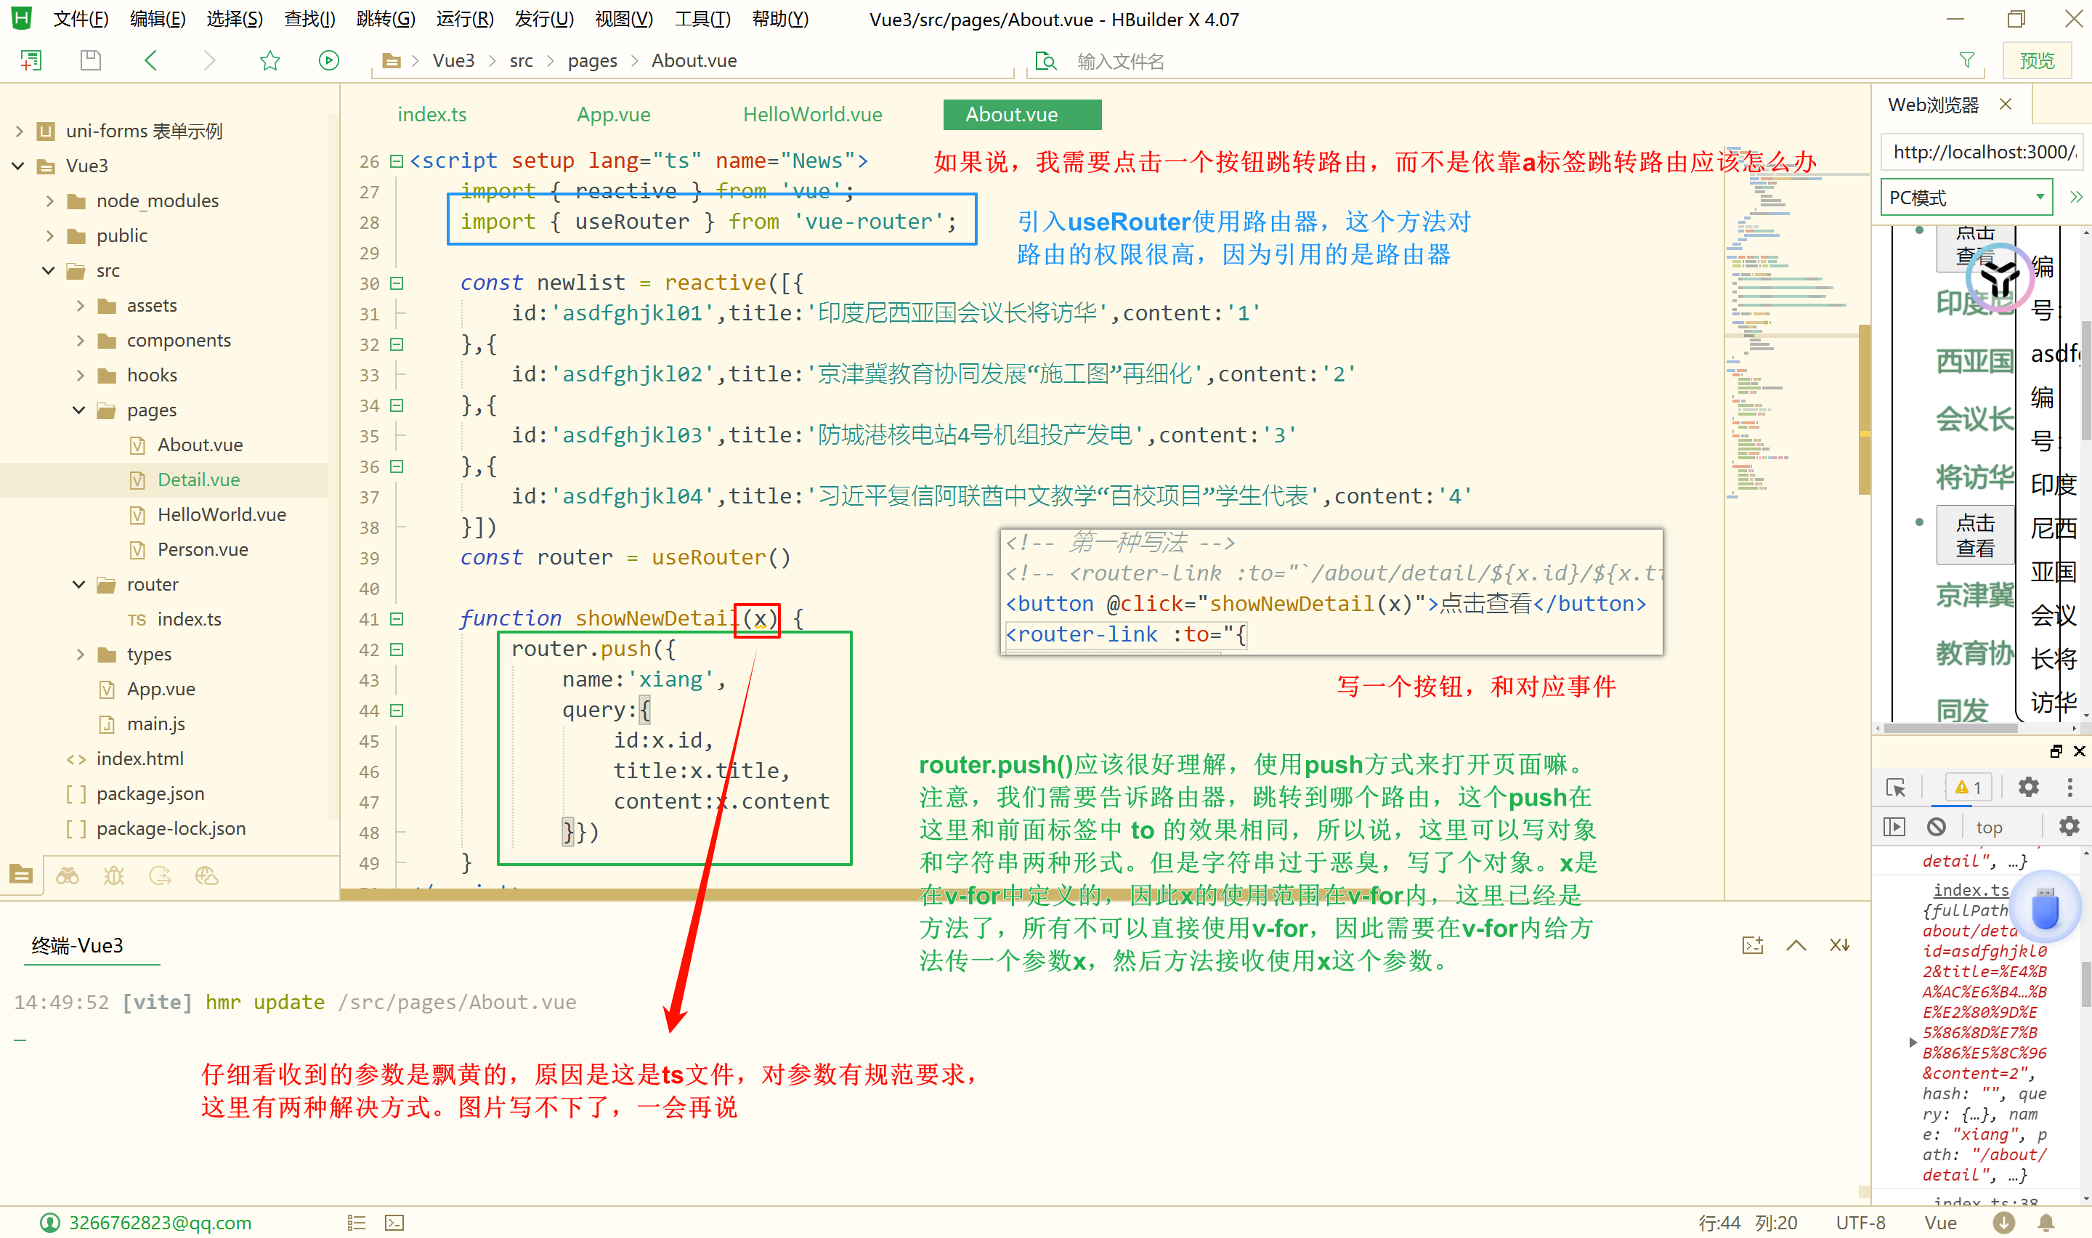Click the bookmark star icon
This screenshot has width=2092, height=1238.
tap(269, 60)
